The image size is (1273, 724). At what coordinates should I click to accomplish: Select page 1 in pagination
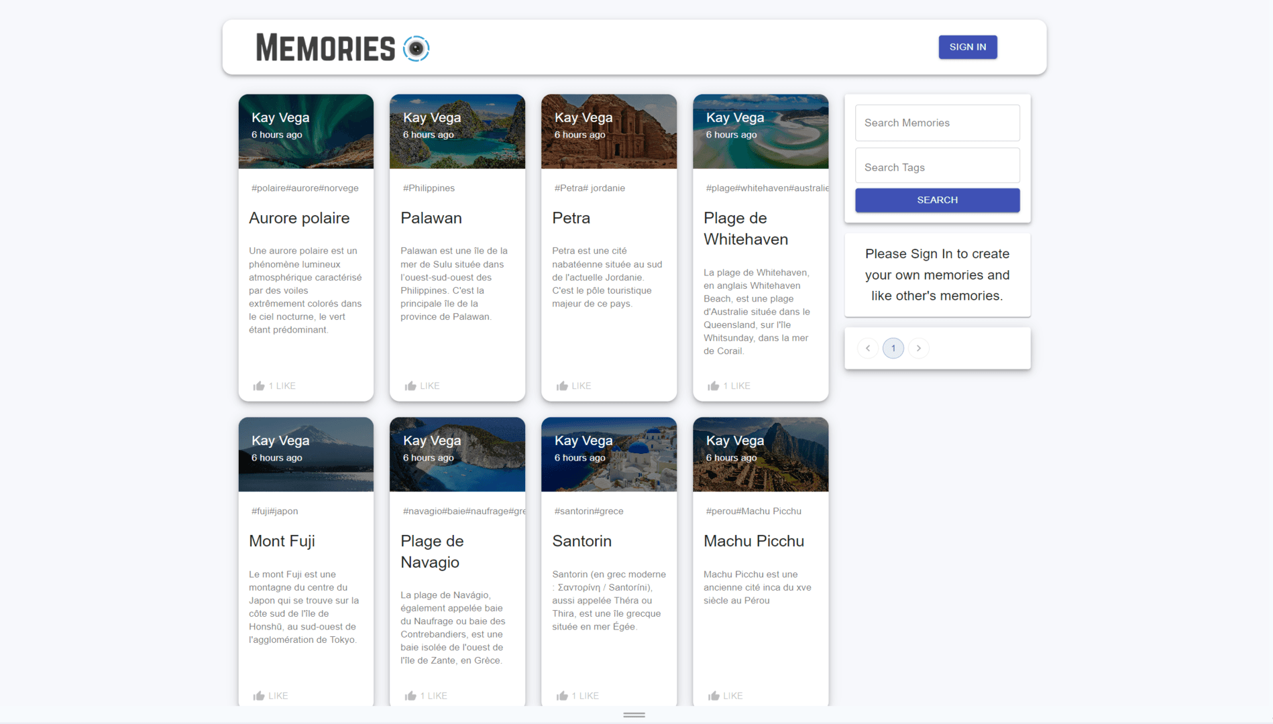click(x=893, y=348)
